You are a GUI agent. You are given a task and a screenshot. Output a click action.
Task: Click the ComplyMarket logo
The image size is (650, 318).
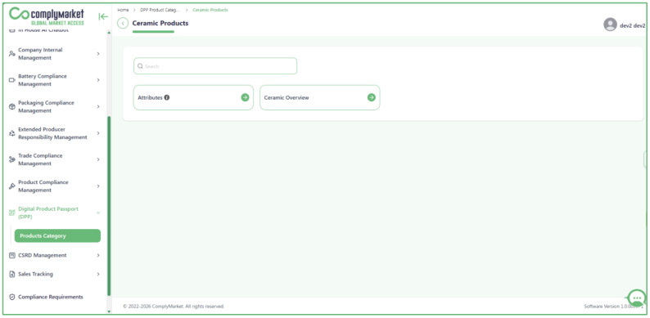point(47,16)
